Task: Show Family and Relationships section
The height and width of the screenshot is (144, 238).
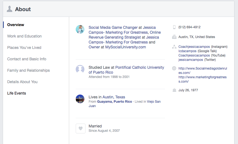Action: pos(28,70)
